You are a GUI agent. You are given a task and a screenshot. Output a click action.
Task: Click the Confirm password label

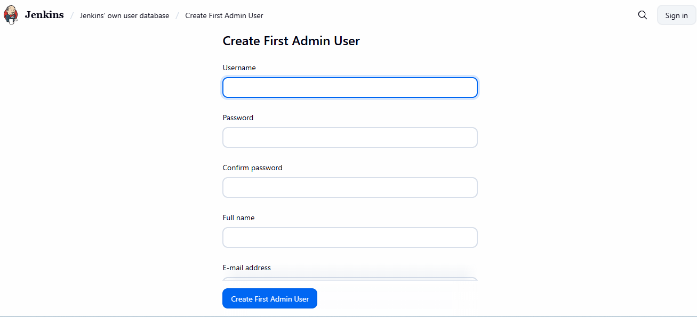click(252, 168)
